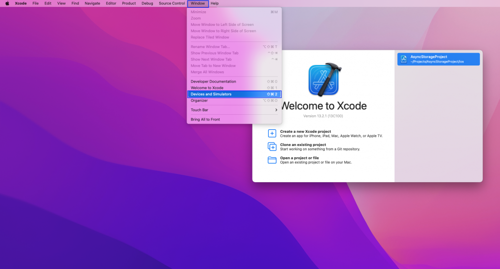The height and width of the screenshot is (269, 500).
Task: Select Move Window to Left Side of Screen
Action: [x=234, y=24]
